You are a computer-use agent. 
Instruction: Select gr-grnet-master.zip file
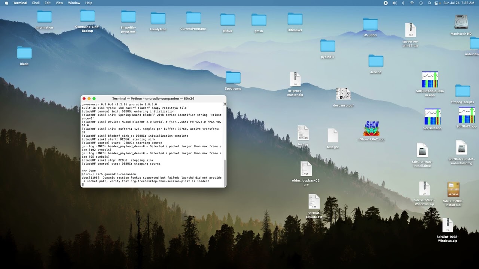295,80
